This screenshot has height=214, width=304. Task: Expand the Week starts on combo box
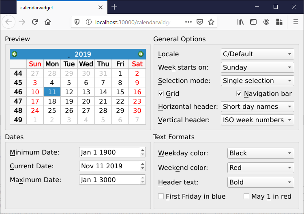tap(257, 68)
